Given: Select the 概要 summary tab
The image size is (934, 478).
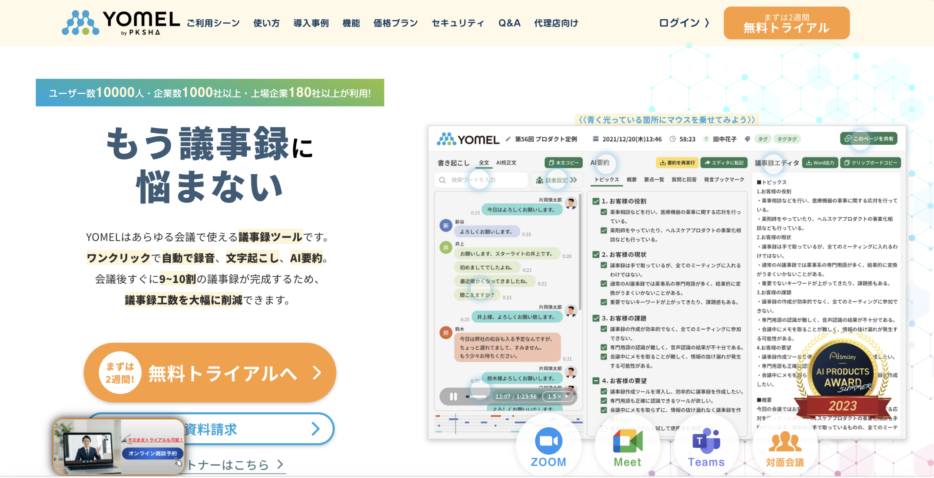Looking at the screenshot, I should [632, 179].
